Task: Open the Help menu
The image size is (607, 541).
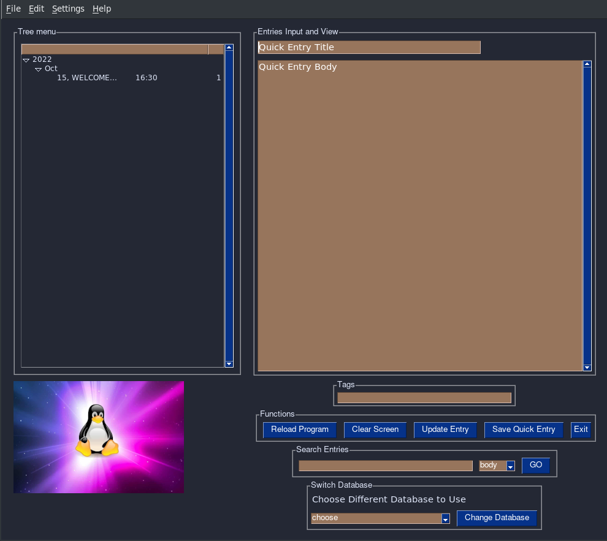Action: [102, 9]
